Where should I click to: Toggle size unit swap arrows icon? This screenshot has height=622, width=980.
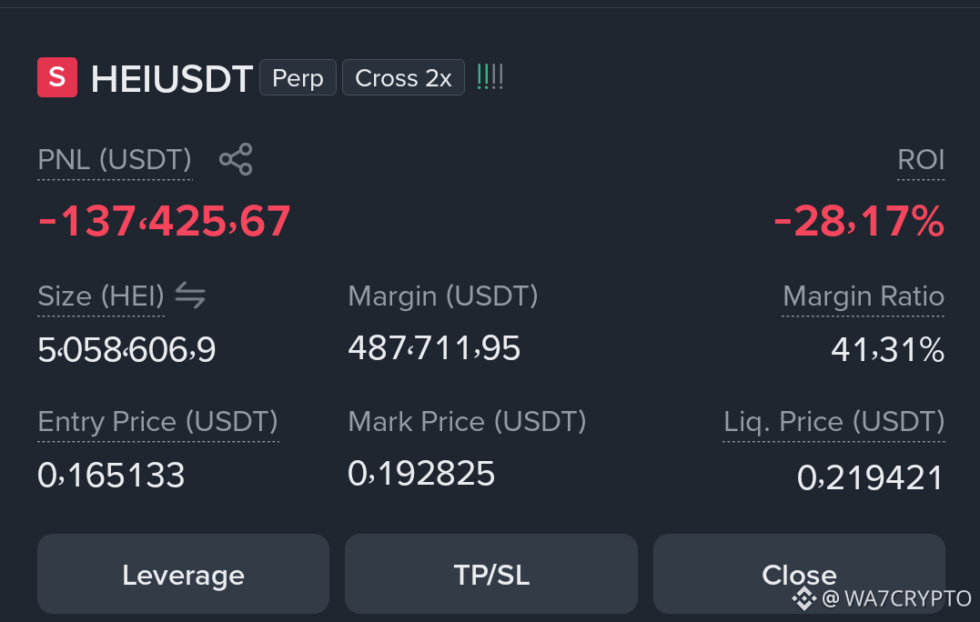[190, 296]
